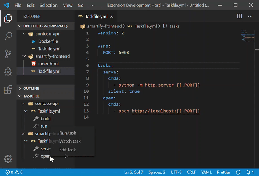Viewport: 259px width, 176px height.
Task: Open index.html in smartify-frontend
Action: [48, 64]
